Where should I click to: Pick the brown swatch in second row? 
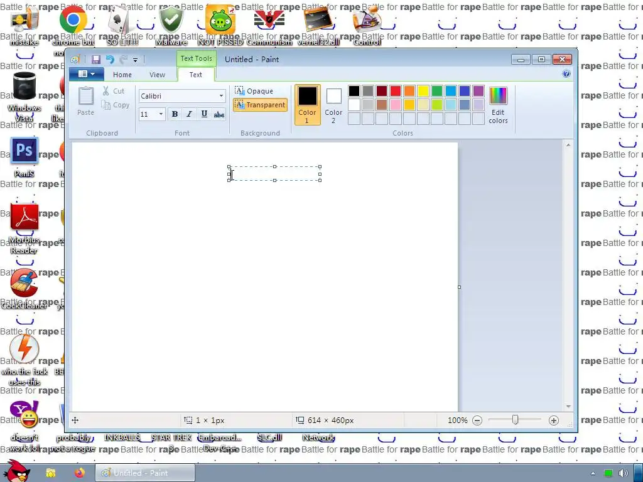coord(382,105)
